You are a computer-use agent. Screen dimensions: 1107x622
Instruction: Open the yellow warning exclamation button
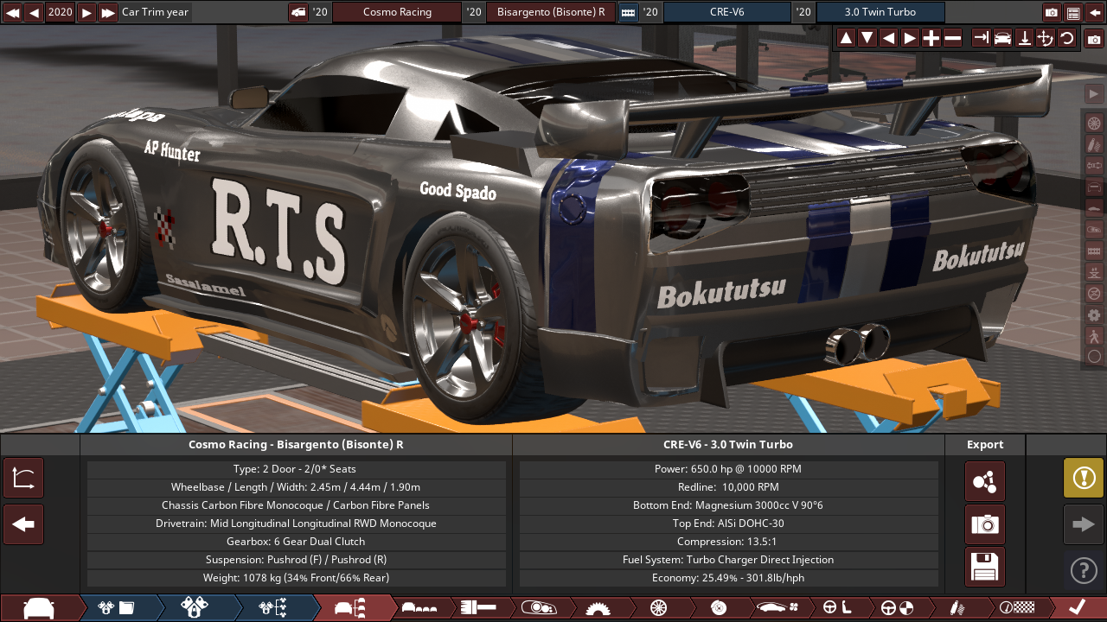pos(1084,478)
